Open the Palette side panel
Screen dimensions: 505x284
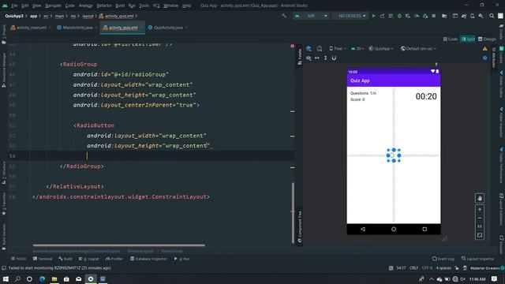(x=300, y=57)
